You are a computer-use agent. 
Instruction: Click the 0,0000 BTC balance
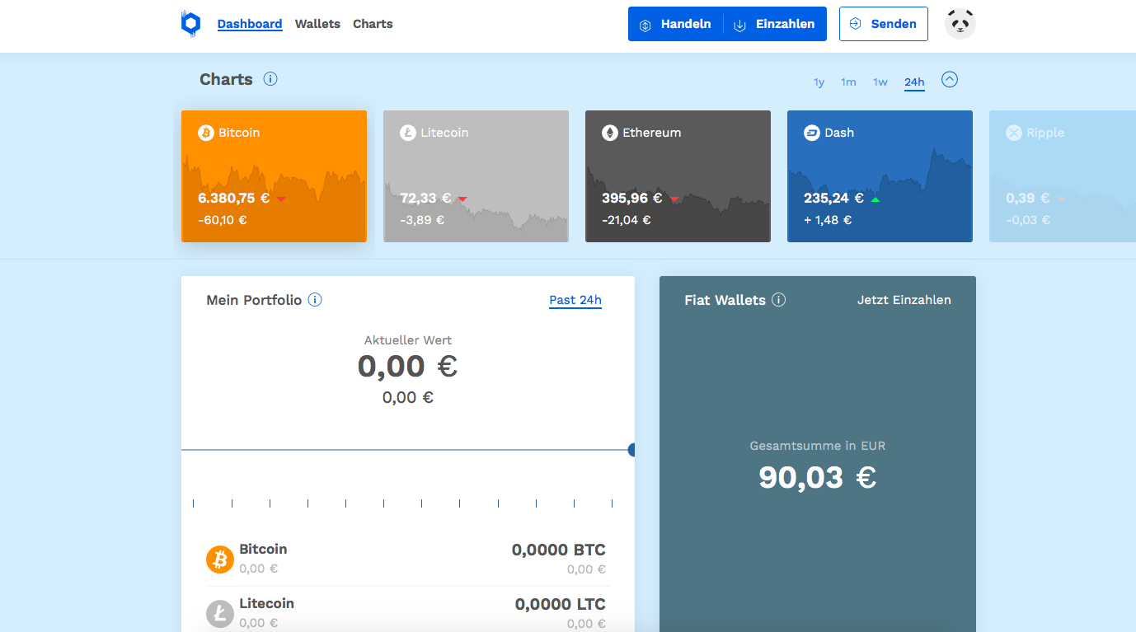click(x=559, y=550)
